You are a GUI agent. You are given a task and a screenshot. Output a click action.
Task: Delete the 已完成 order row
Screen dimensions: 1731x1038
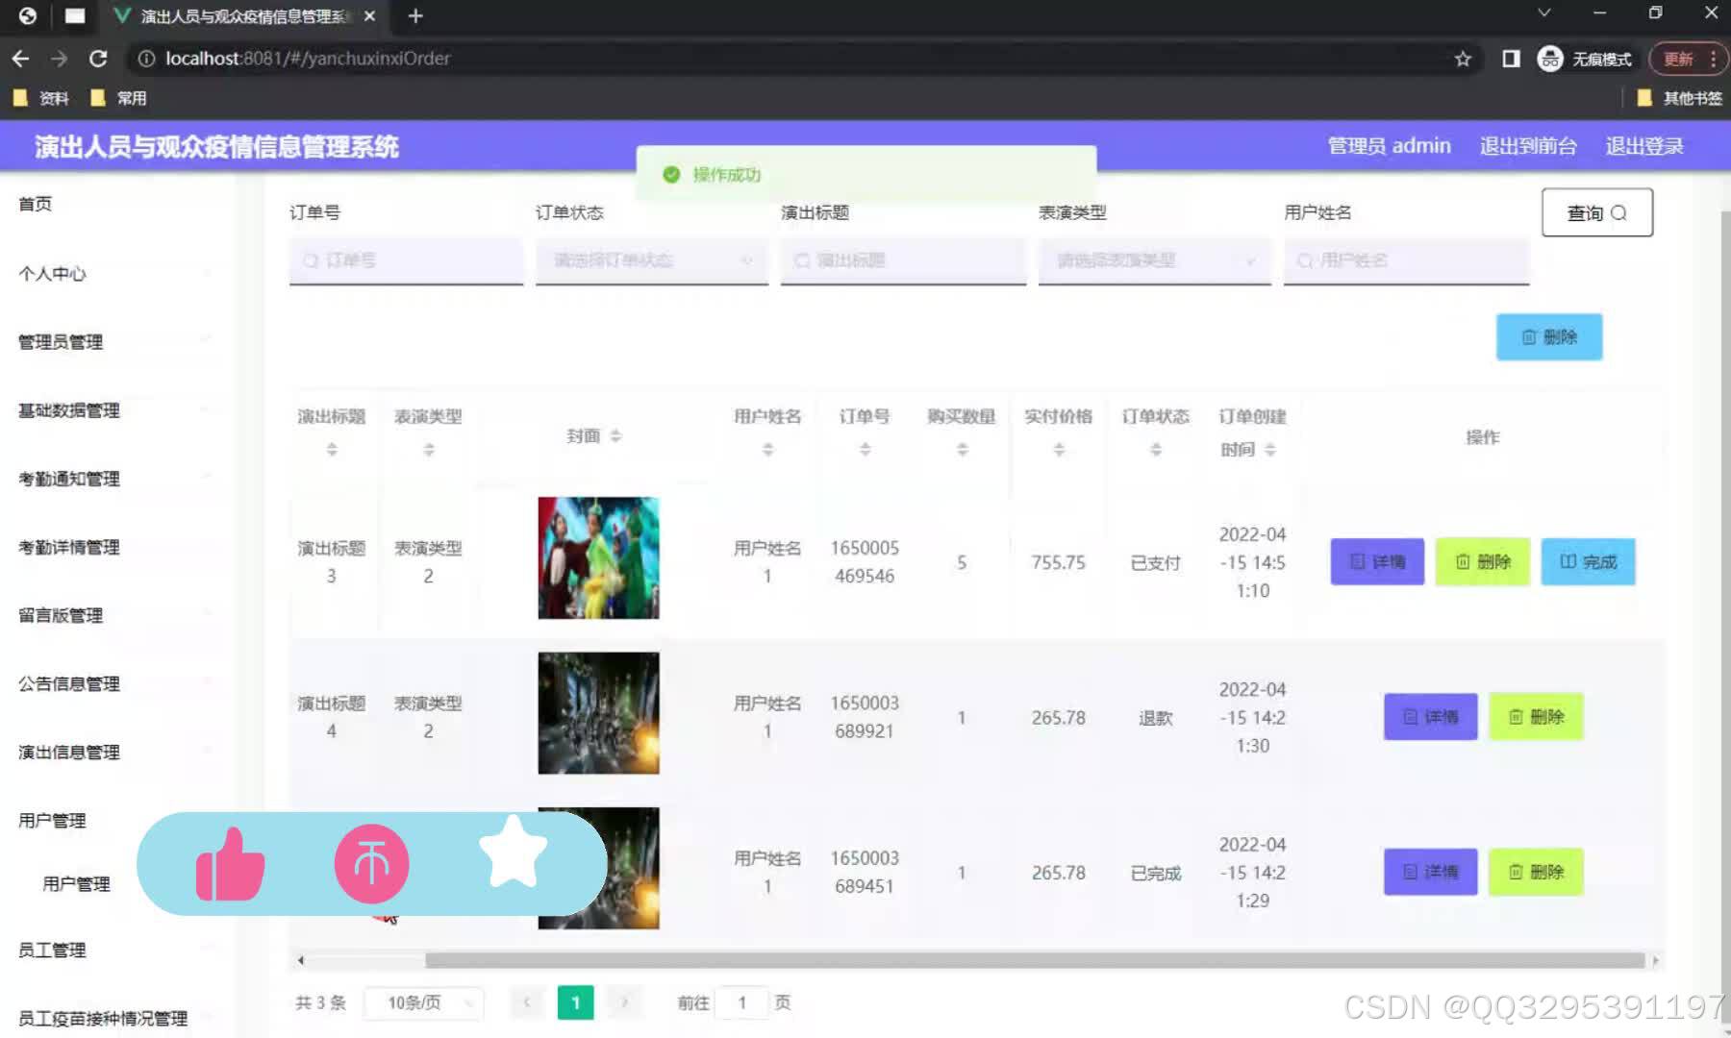click(x=1535, y=872)
